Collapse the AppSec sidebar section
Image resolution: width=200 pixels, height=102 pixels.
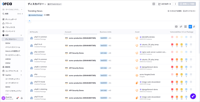click(x=21, y=75)
